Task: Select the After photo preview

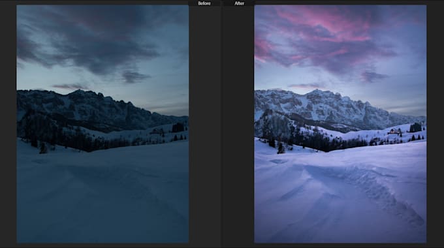Action: 340,124
